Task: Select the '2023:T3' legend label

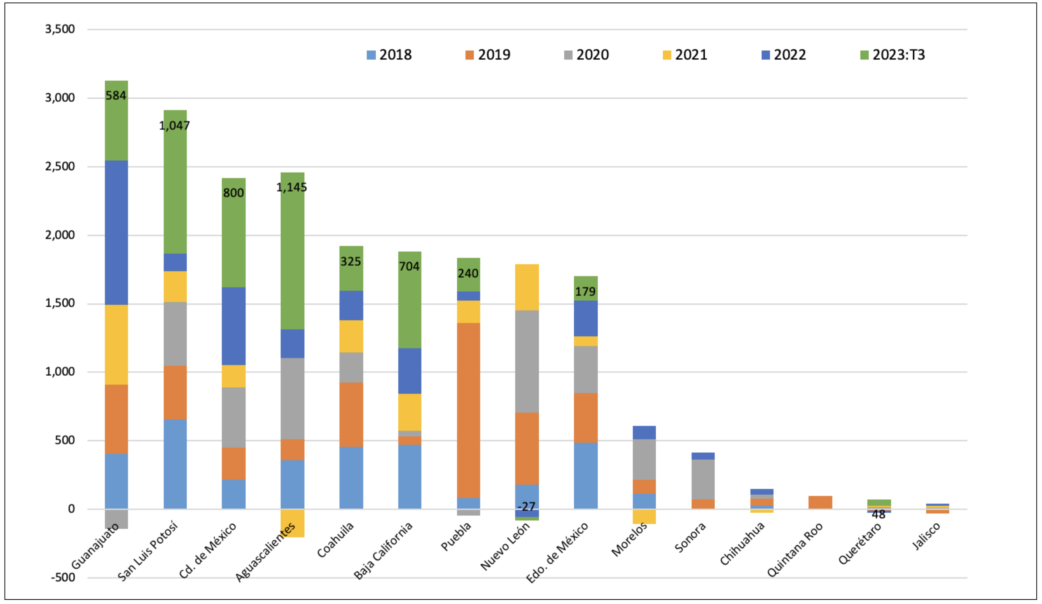Action: [x=899, y=55]
